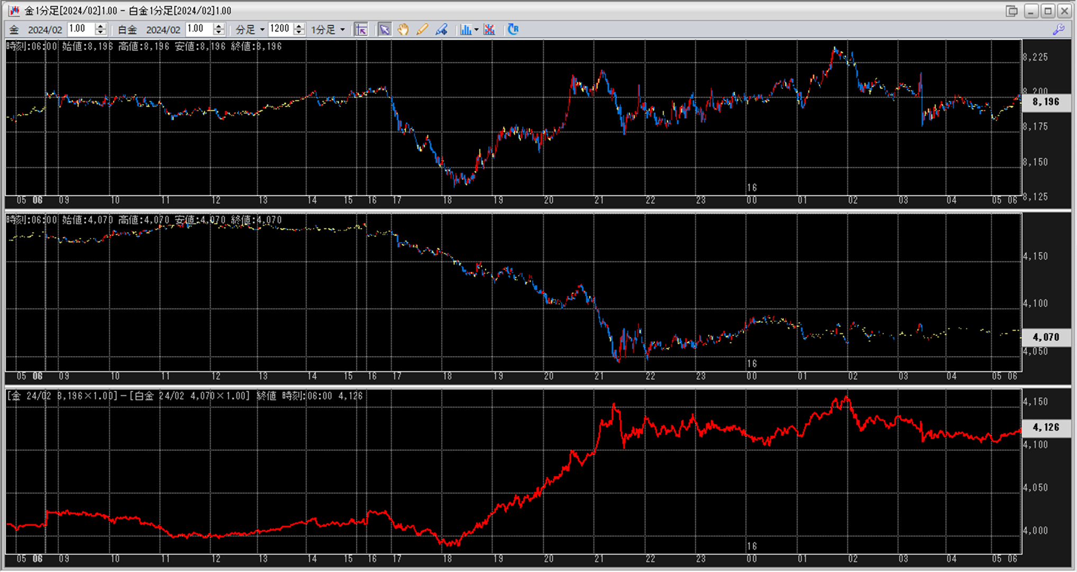Click the delete indicators chart icon

pos(489,30)
